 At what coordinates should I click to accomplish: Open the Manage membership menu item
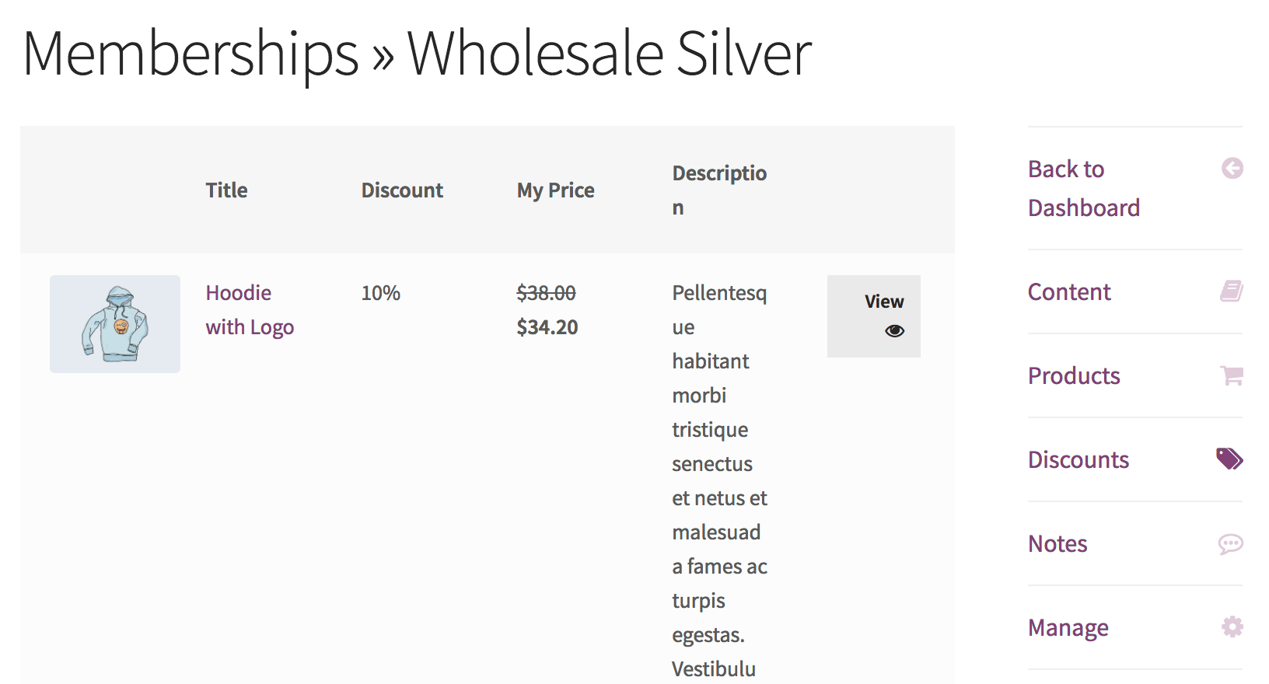tap(1068, 627)
